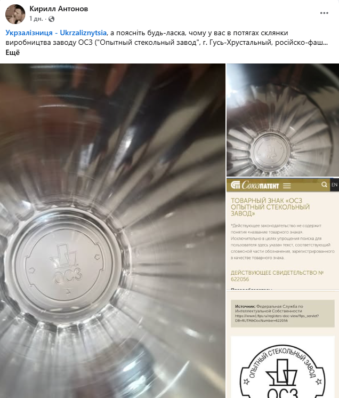Open the Союзпатент trademark screenshot image
339x398 pixels.
click(282, 288)
